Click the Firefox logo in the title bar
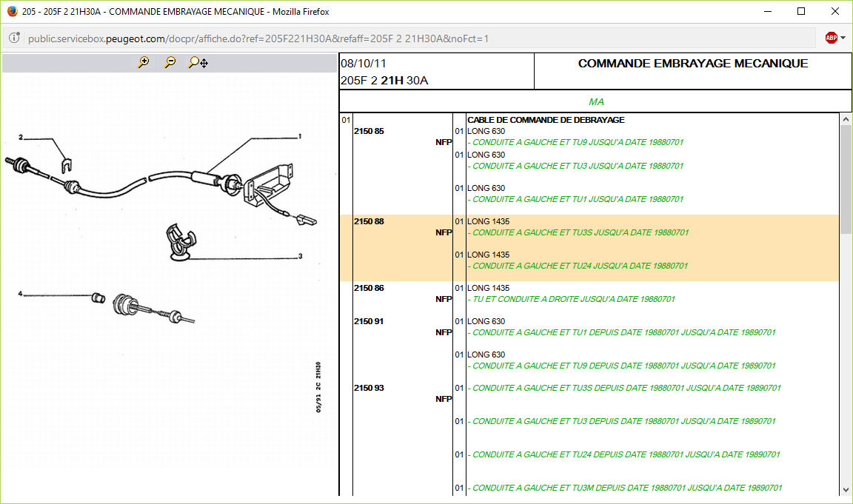This screenshot has height=504, width=853. click(x=12, y=11)
